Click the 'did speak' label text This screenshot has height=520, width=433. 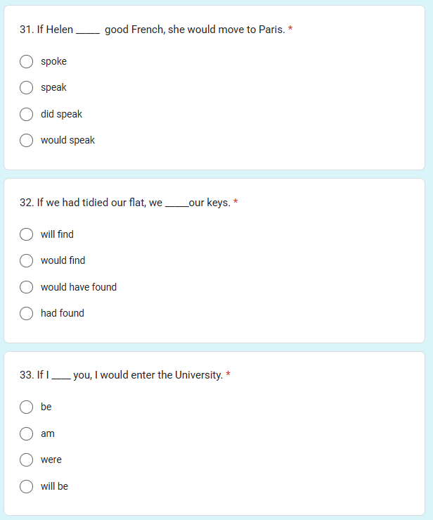pos(61,114)
